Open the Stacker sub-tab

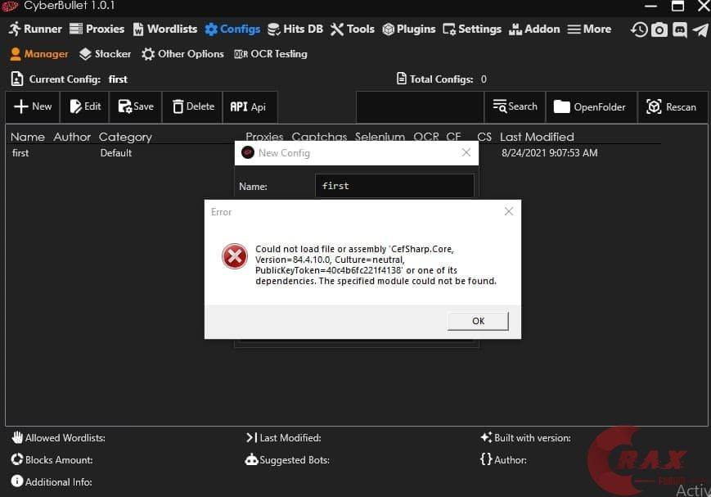coord(105,54)
